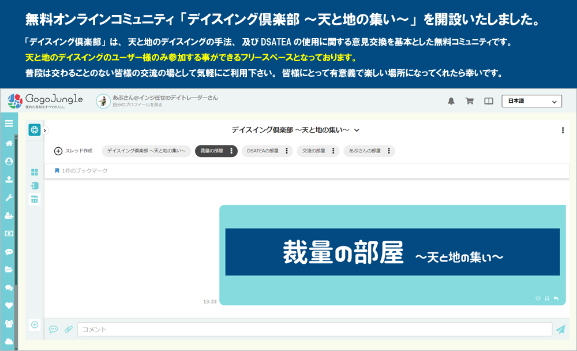
Task: Click the open book icon in the header
Action: [489, 101]
